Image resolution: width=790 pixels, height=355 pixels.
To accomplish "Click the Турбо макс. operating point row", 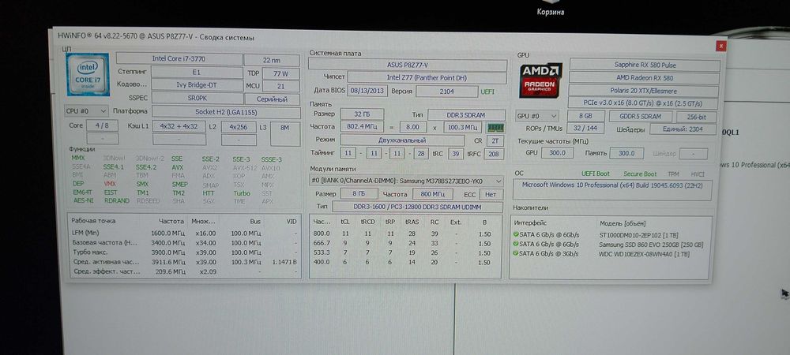I will 185,252.
